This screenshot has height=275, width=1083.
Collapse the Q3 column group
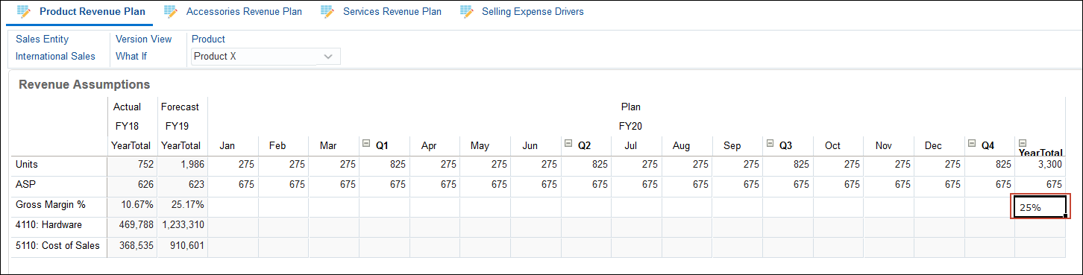coord(770,144)
